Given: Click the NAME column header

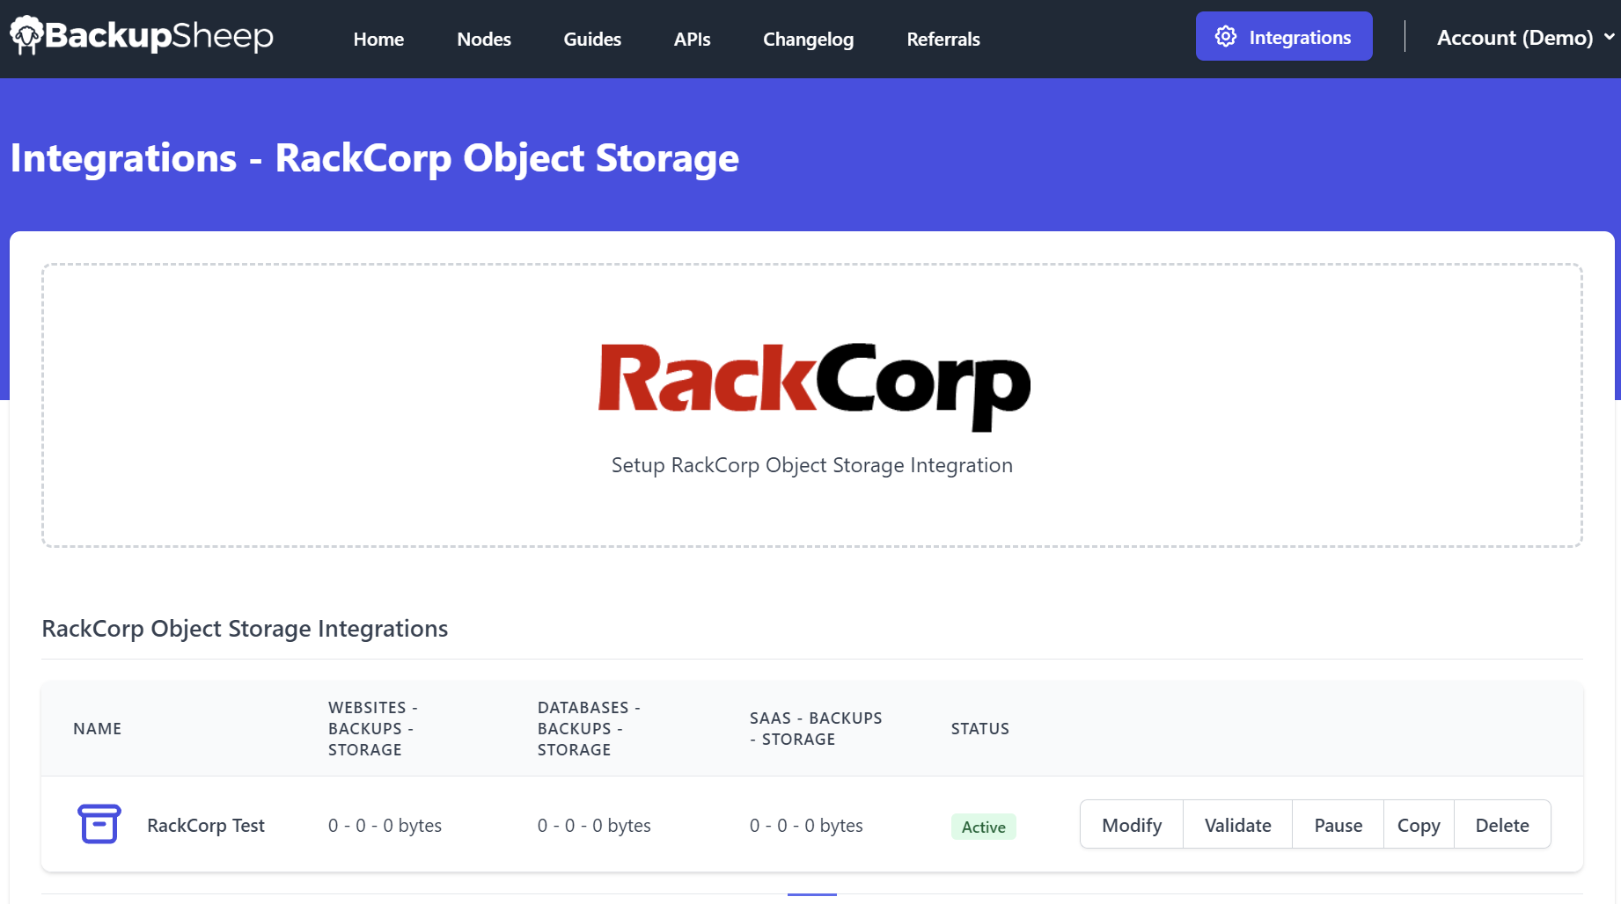Looking at the screenshot, I should [98, 729].
